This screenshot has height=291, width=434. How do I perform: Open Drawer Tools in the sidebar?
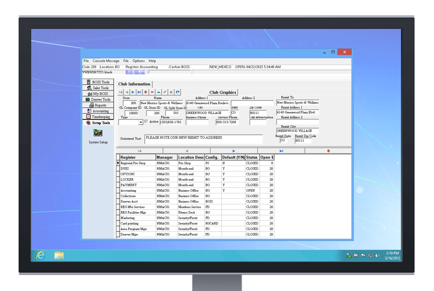[98, 99]
